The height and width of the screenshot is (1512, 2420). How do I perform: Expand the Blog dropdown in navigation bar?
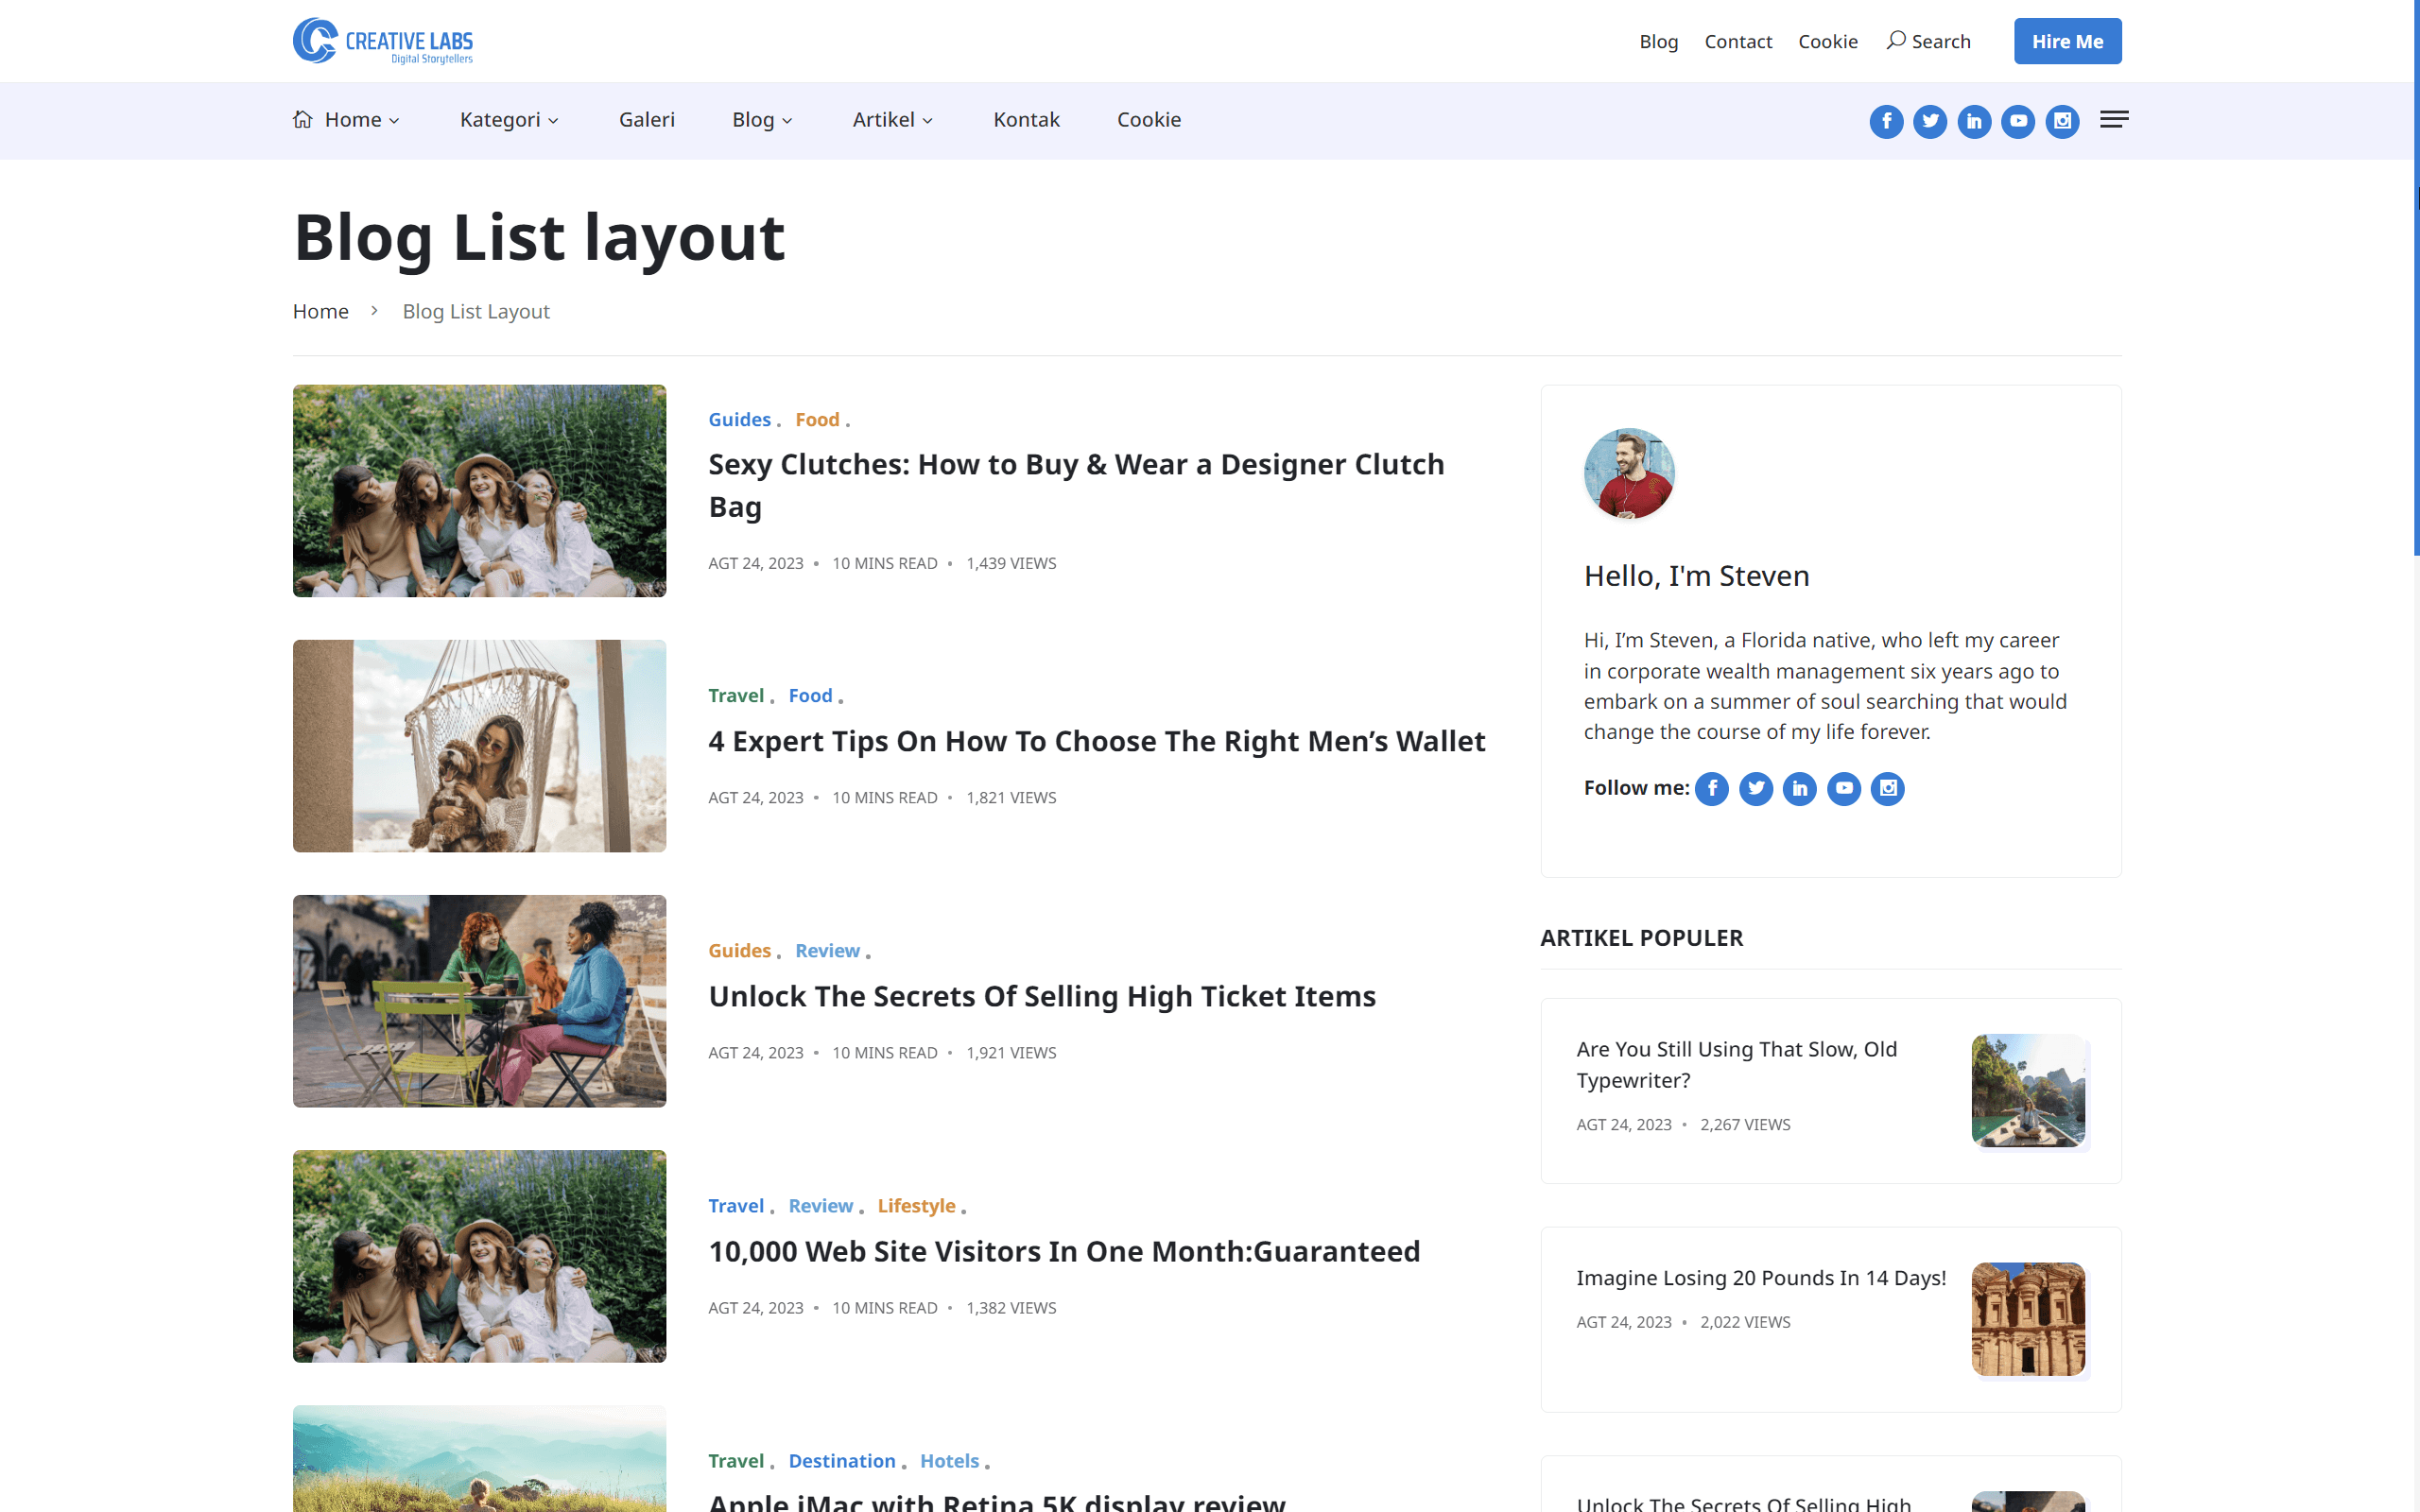[x=762, y=120]
